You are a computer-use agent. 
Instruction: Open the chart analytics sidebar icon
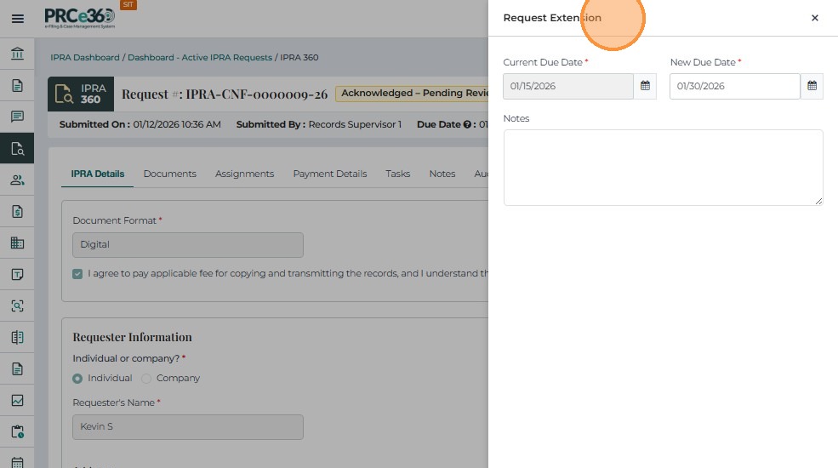[17, 400]
